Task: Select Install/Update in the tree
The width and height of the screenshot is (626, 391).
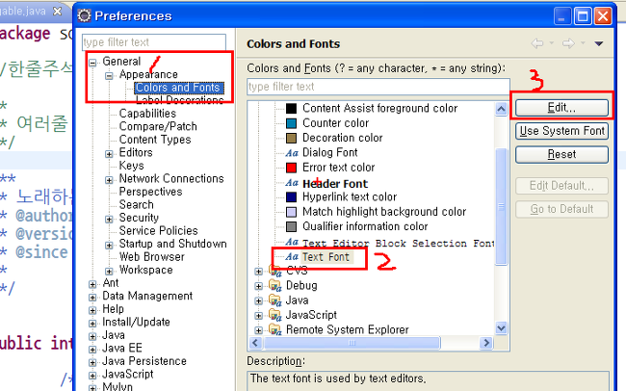Action: tap(136, 322)
